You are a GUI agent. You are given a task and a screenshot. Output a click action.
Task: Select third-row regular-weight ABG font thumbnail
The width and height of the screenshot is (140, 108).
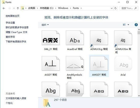[x=99, y=89]
